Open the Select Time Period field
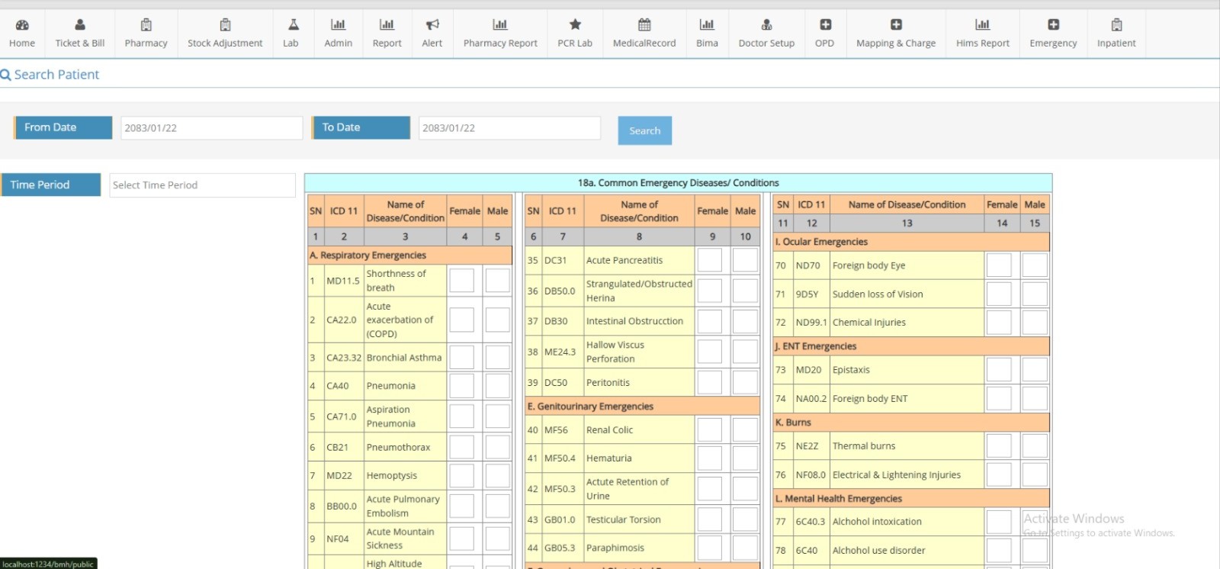The image size is (1220, 569). 202,185
